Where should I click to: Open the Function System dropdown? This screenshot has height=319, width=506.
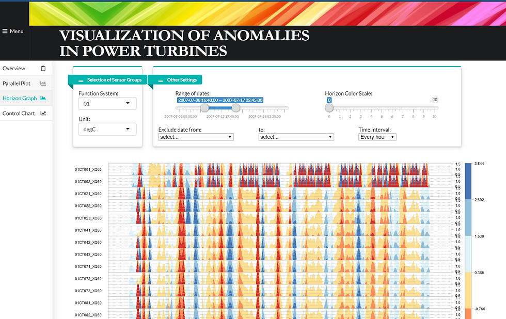coord(107,104)
